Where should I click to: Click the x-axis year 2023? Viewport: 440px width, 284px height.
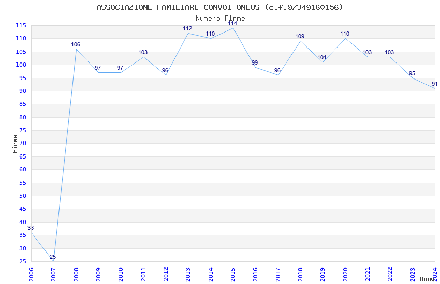413,275
